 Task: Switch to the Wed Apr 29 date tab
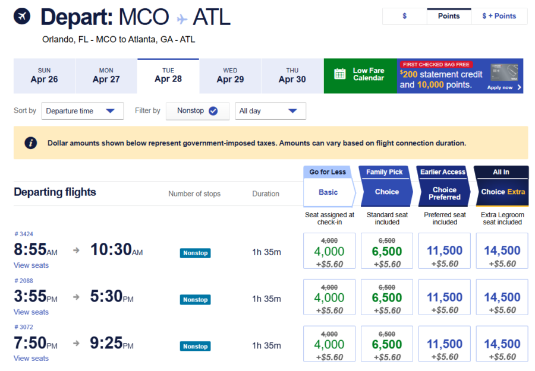click(x=230, y=76)
